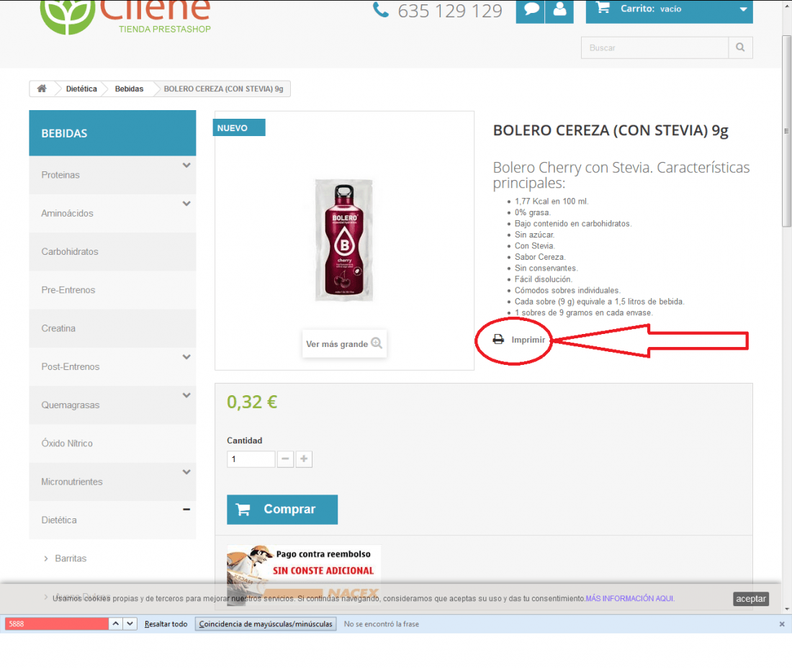Go to home via breadcrumb house icon
792x668 pixels.
(x=42, y=89)
